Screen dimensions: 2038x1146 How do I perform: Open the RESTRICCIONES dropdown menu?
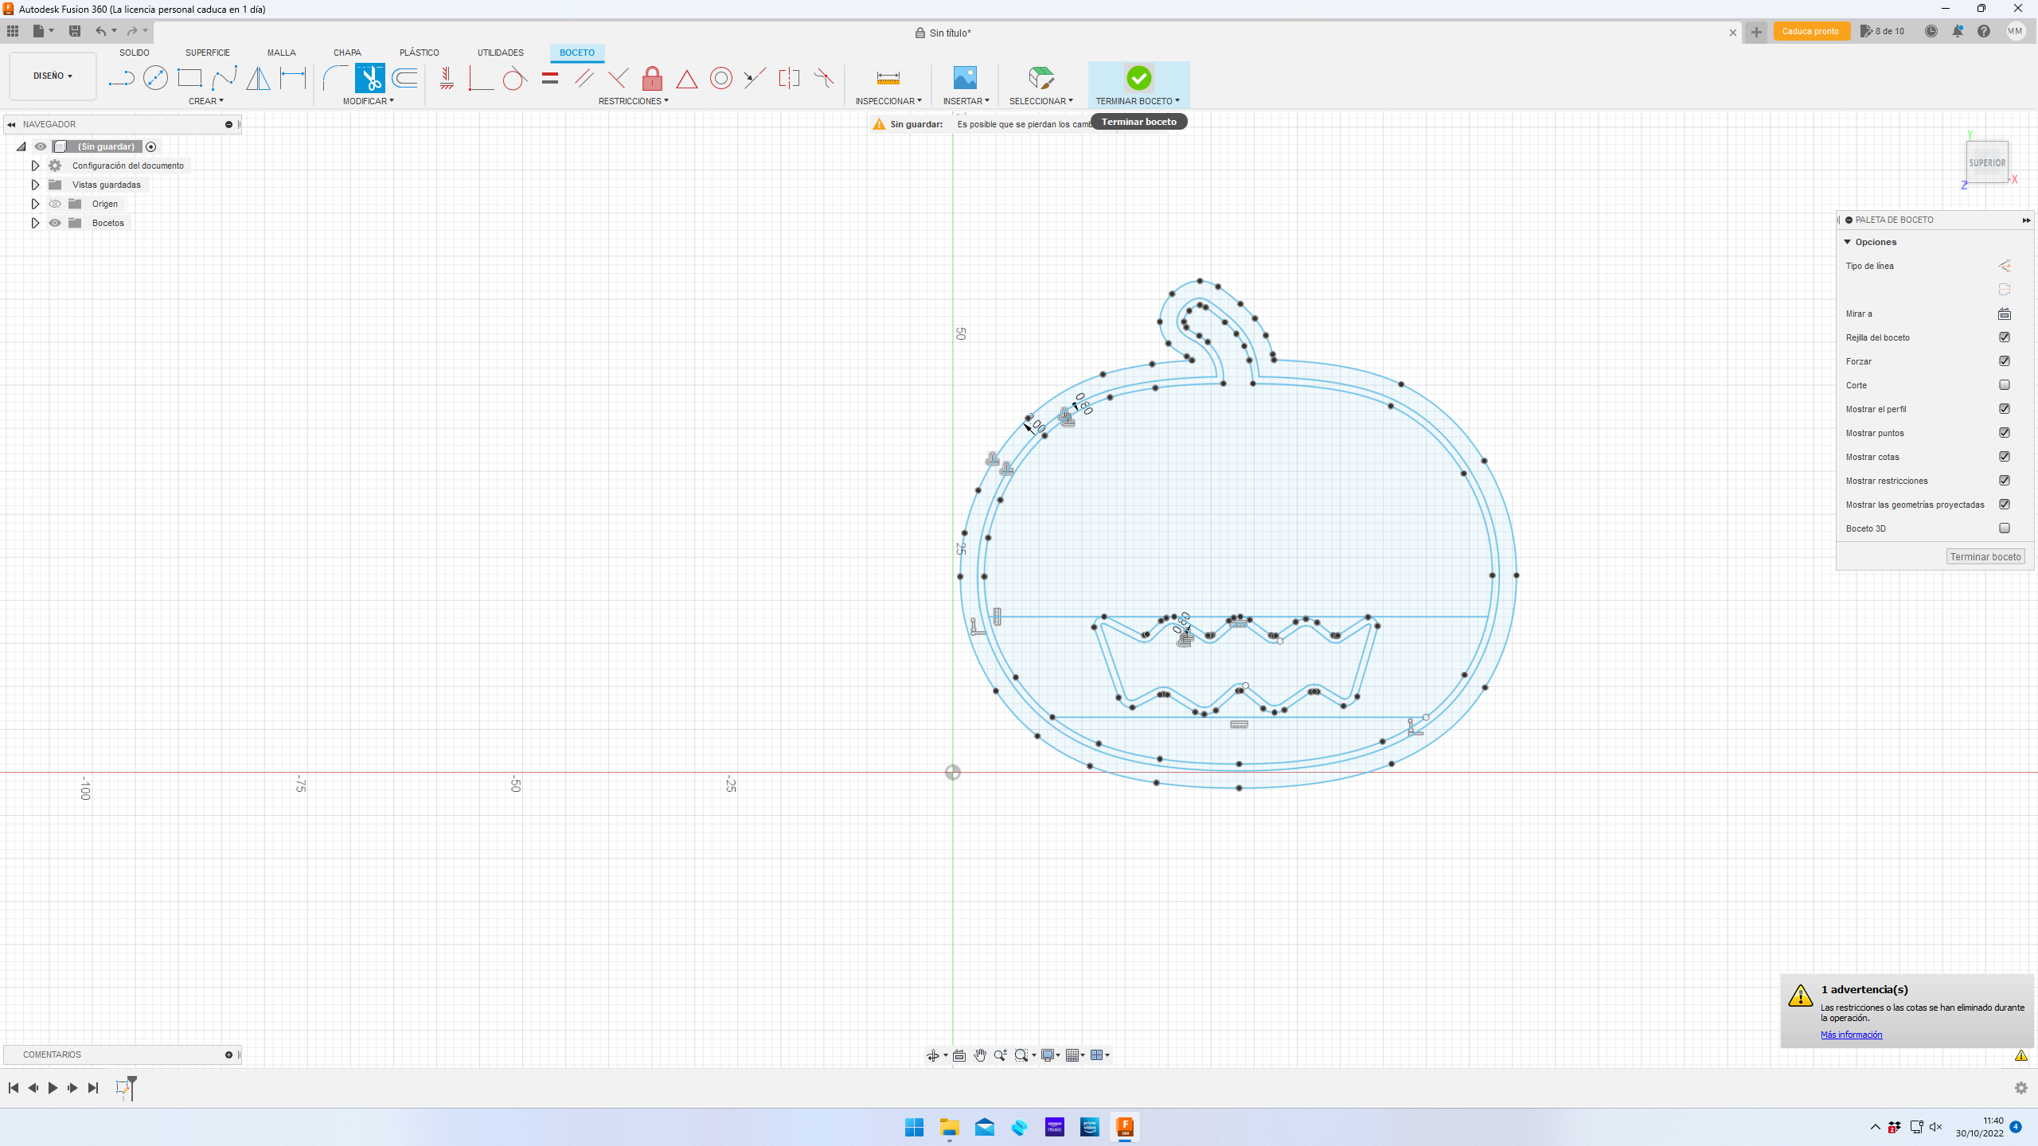coord(633,101)
